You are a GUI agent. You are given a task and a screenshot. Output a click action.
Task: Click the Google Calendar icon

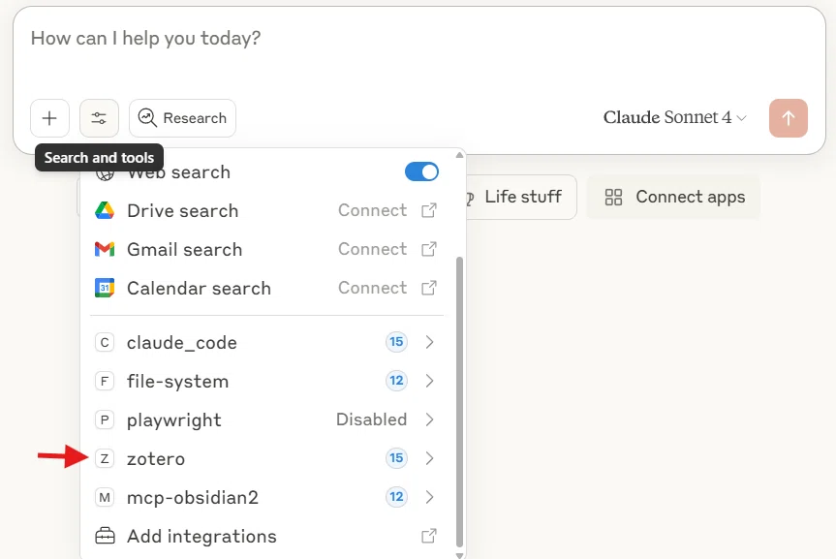pyautogui.click(x=105, y=288)
